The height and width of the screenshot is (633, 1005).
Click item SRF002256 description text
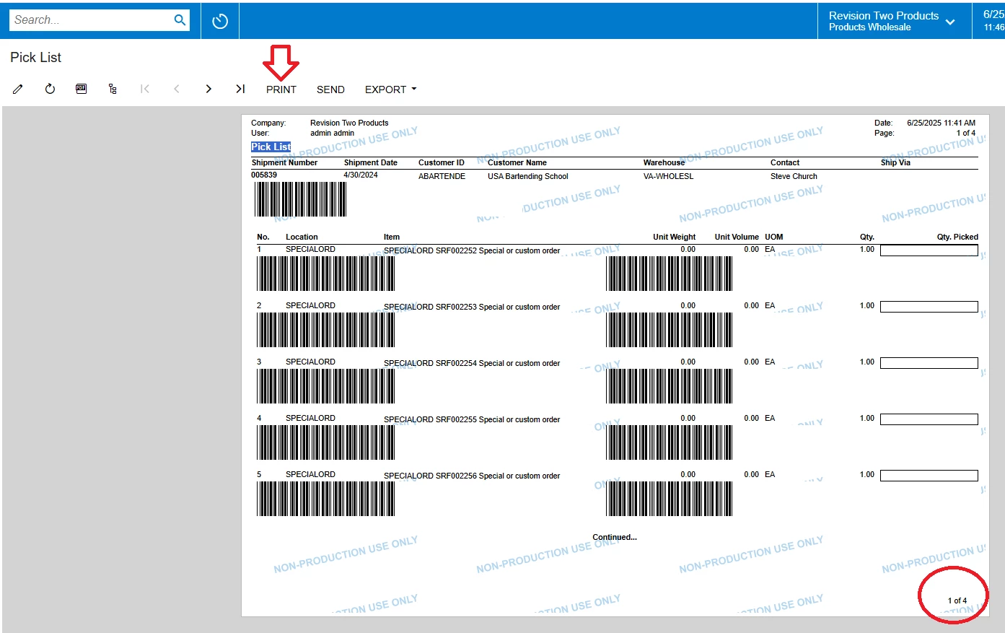point(472,476)
